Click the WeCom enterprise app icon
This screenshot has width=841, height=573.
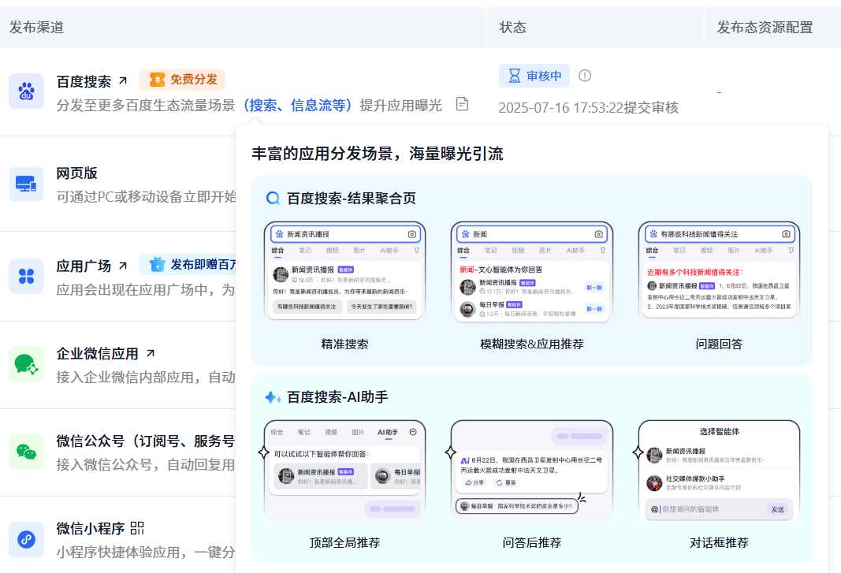pos(26,364)
